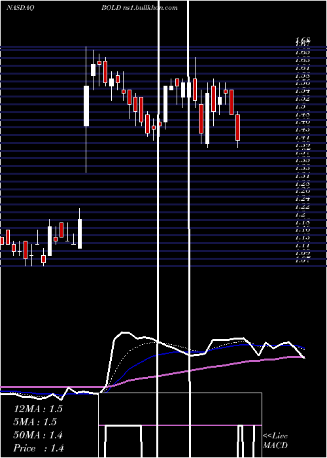The height and width of the screenshot is (458, 327).
Task: Click the BOLD ns1.bullkhan.com chart title
Action: tap(139, 8)
